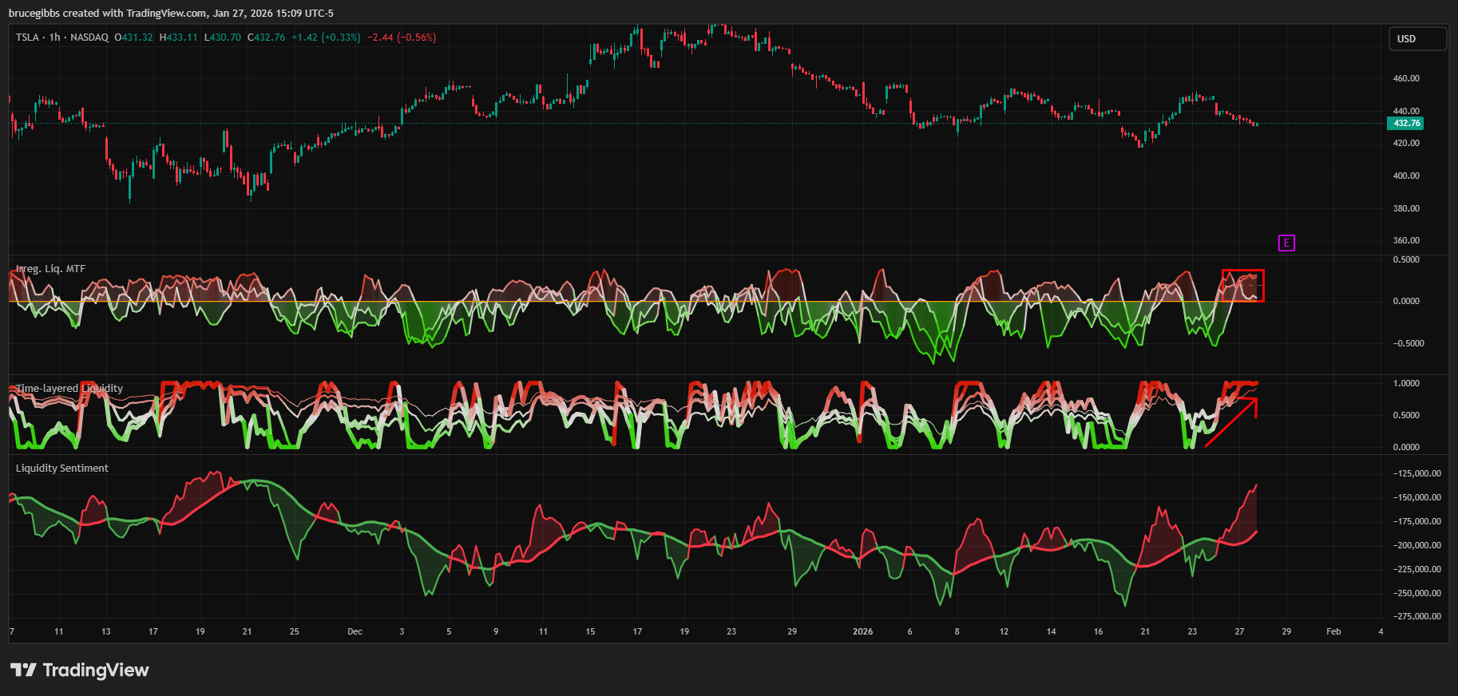Click the Feb label on time axis
Image resolution: width=1458 pixels, height=696 pixels.
(1333, 631)
